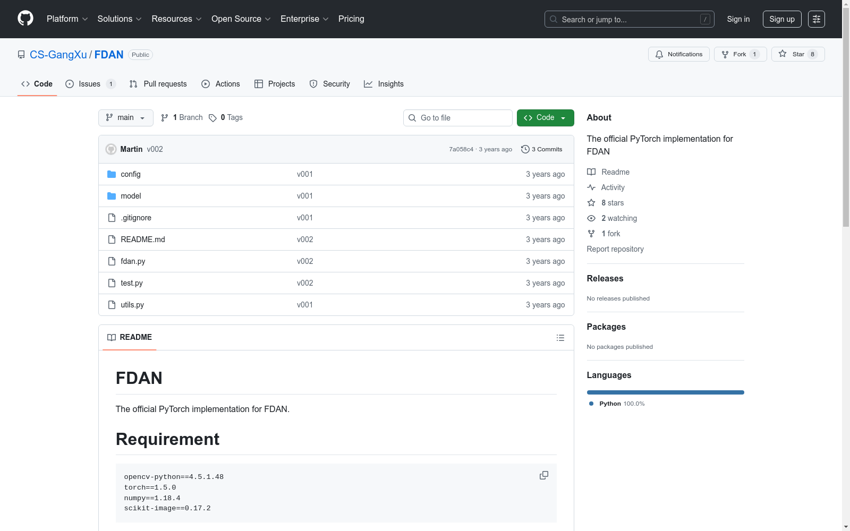This screenshot has width=850, height=531.
Task: Open the Security tab
Action: click(x=330, y=84)
